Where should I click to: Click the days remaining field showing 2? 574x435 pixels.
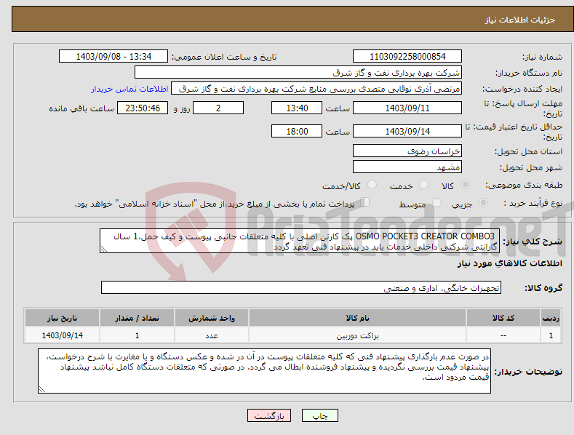[218, 108]
